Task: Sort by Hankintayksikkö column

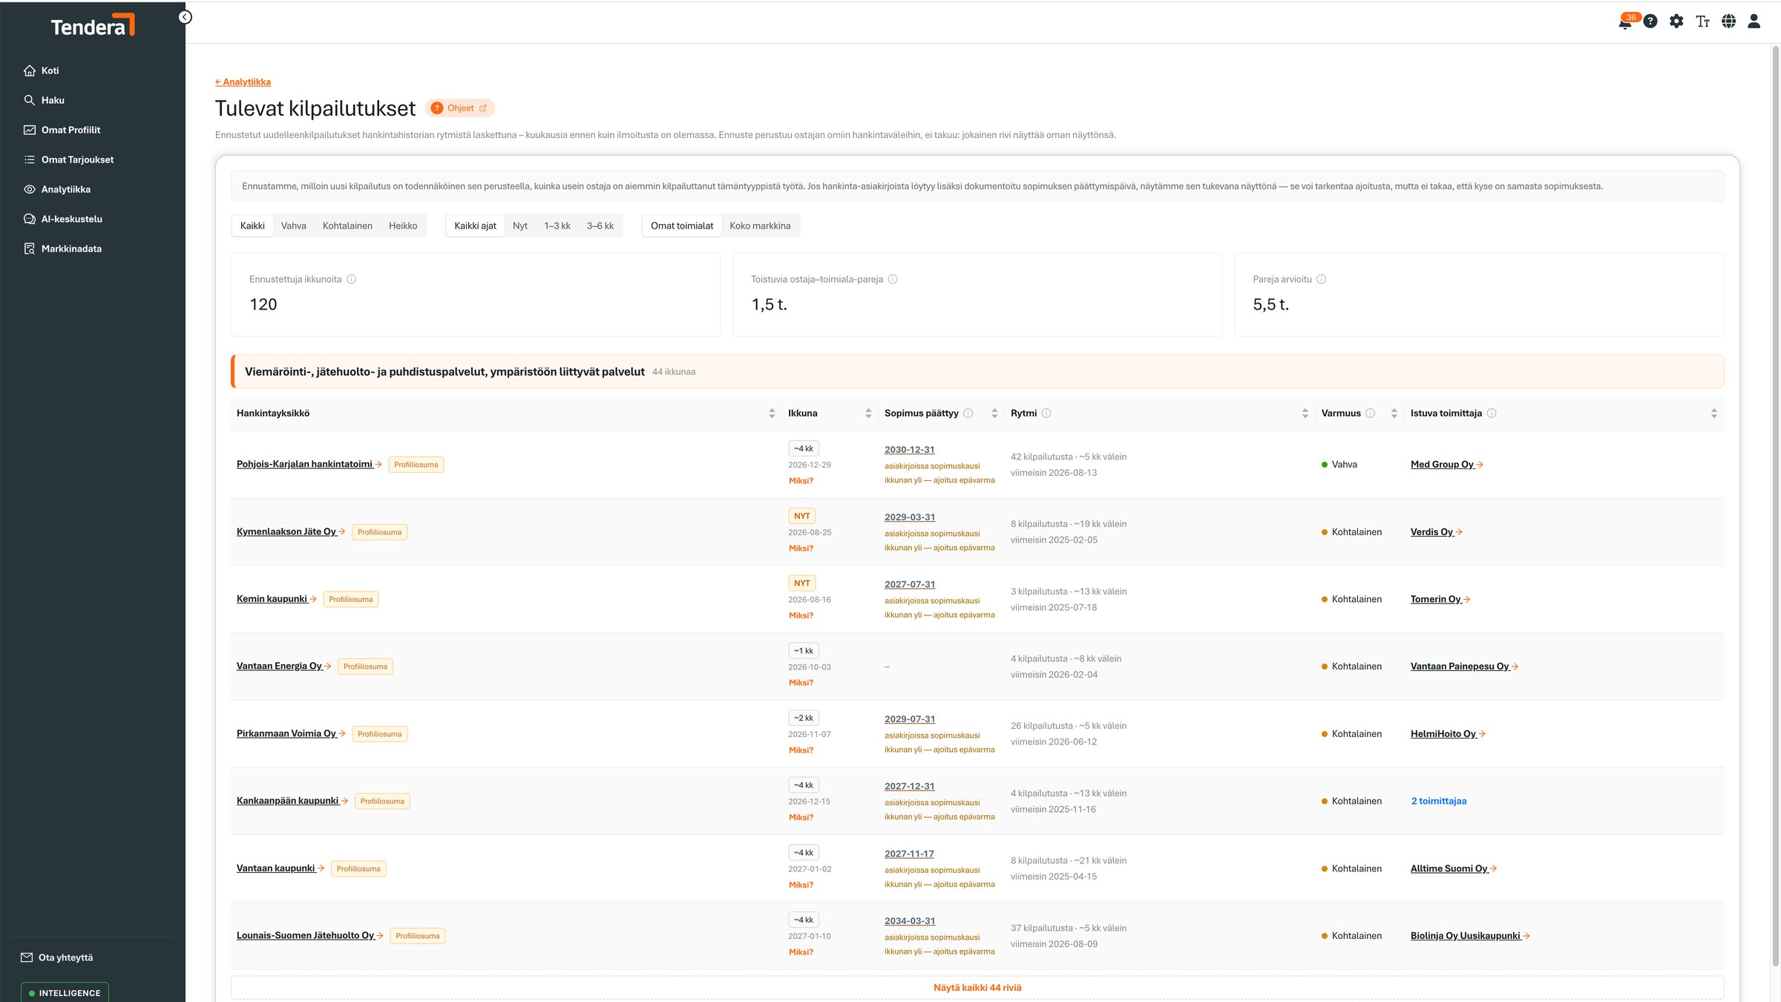Action: pos(772,413)
